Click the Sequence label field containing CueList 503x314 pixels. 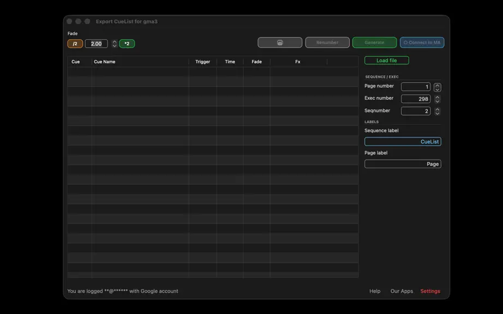403,142
